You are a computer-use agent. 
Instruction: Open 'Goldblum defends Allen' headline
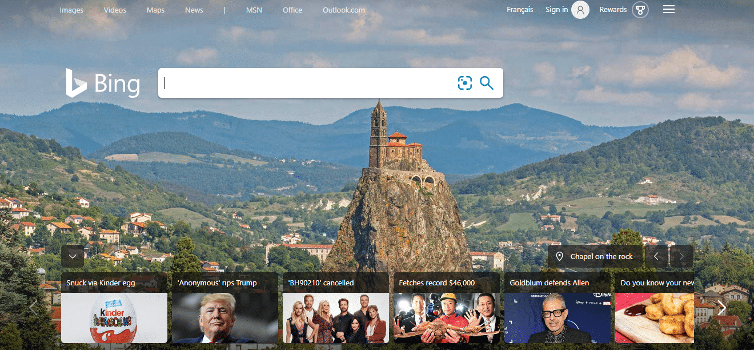550,283
